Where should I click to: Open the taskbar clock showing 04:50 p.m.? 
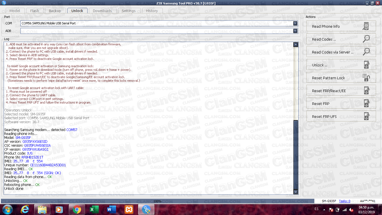[x=367, y=209]
